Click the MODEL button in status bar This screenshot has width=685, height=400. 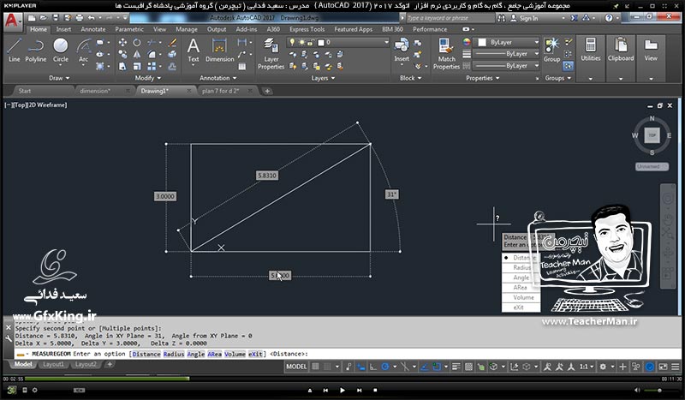coord(296,367)
